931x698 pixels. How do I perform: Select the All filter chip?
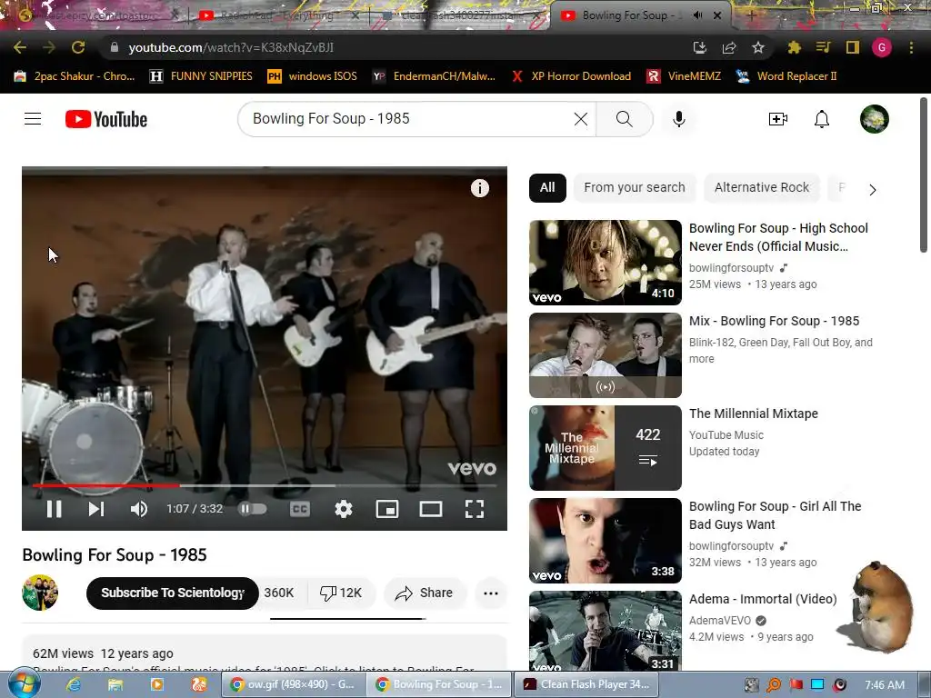click(547, 187)
